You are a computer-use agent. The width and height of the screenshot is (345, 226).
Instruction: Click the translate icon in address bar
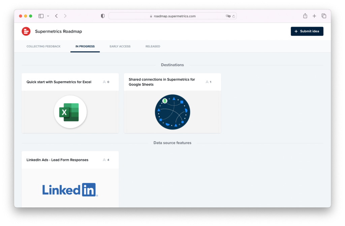pos(228,16)
